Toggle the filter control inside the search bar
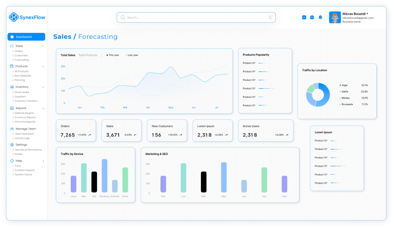Image resolution: width=394 pixels, height=228 pixels. [x=270, y=17]
